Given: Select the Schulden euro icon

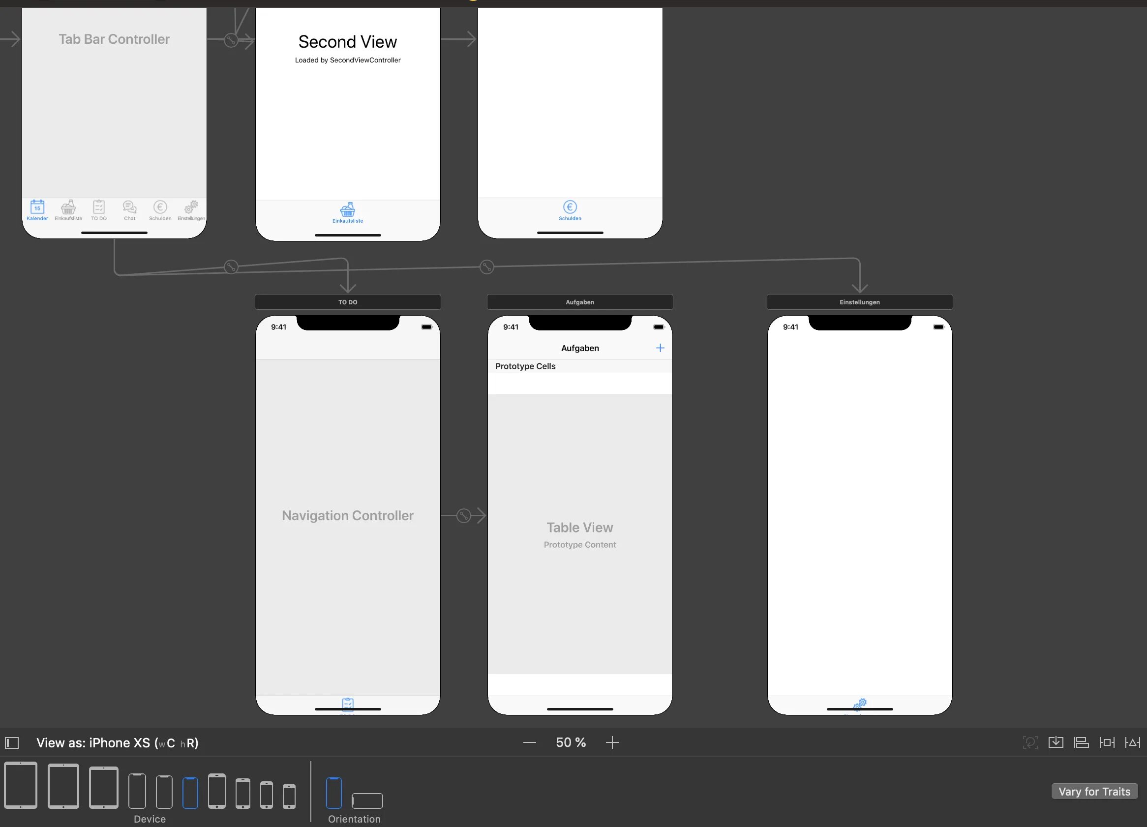Looking at the screenshot, I should pyautogui.click(x=569, y=206).
